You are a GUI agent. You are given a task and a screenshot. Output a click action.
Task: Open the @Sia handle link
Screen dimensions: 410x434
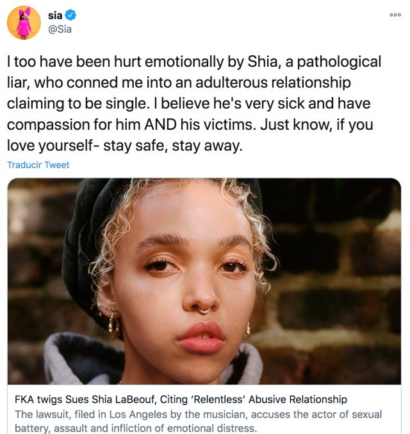tap(60, 29)
